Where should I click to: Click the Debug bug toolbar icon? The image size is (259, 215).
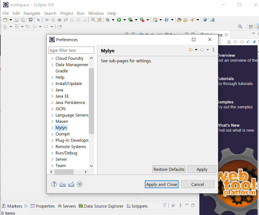[108, 20]
